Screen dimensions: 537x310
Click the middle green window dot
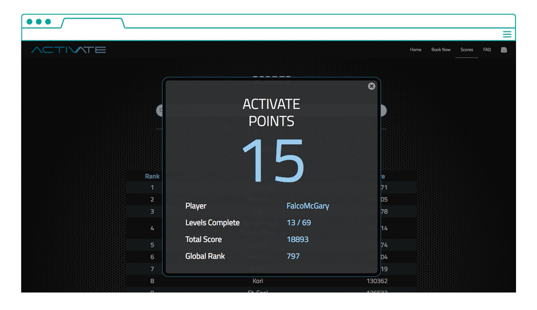[38, 22]
